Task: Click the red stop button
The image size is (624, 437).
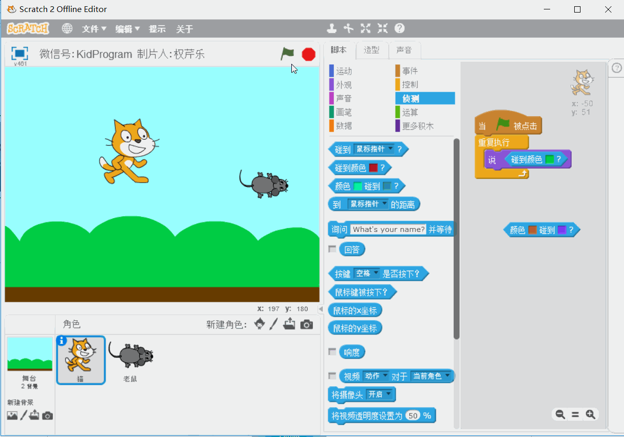Action: click(x=309, y=54)
